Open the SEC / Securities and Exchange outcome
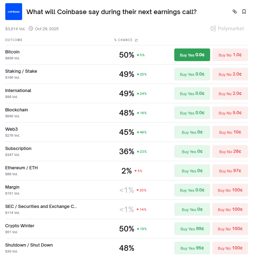Screen dimensions: 253x255 click(41, 207)
